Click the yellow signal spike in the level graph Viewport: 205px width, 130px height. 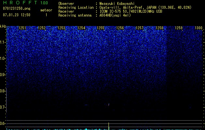[109, 126]
